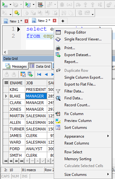Viewport: 115px width, 179px height.
Task: Choose Record Count menu entry
Action: (77, 105)
